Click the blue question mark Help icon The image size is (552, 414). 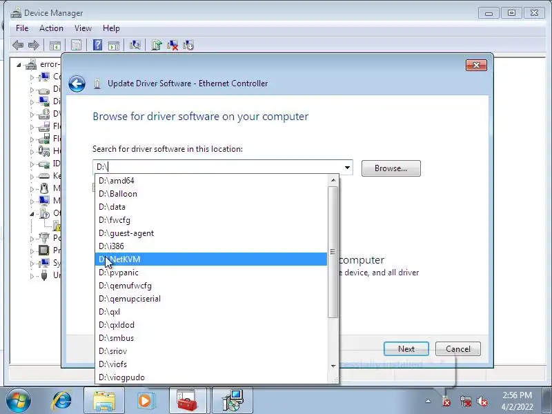pos(97,45)
